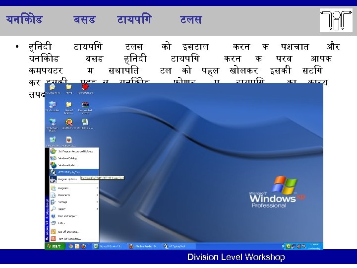The image size is (357, 268).
Task: Open the Run dialog entry
Action: point(74,223)
